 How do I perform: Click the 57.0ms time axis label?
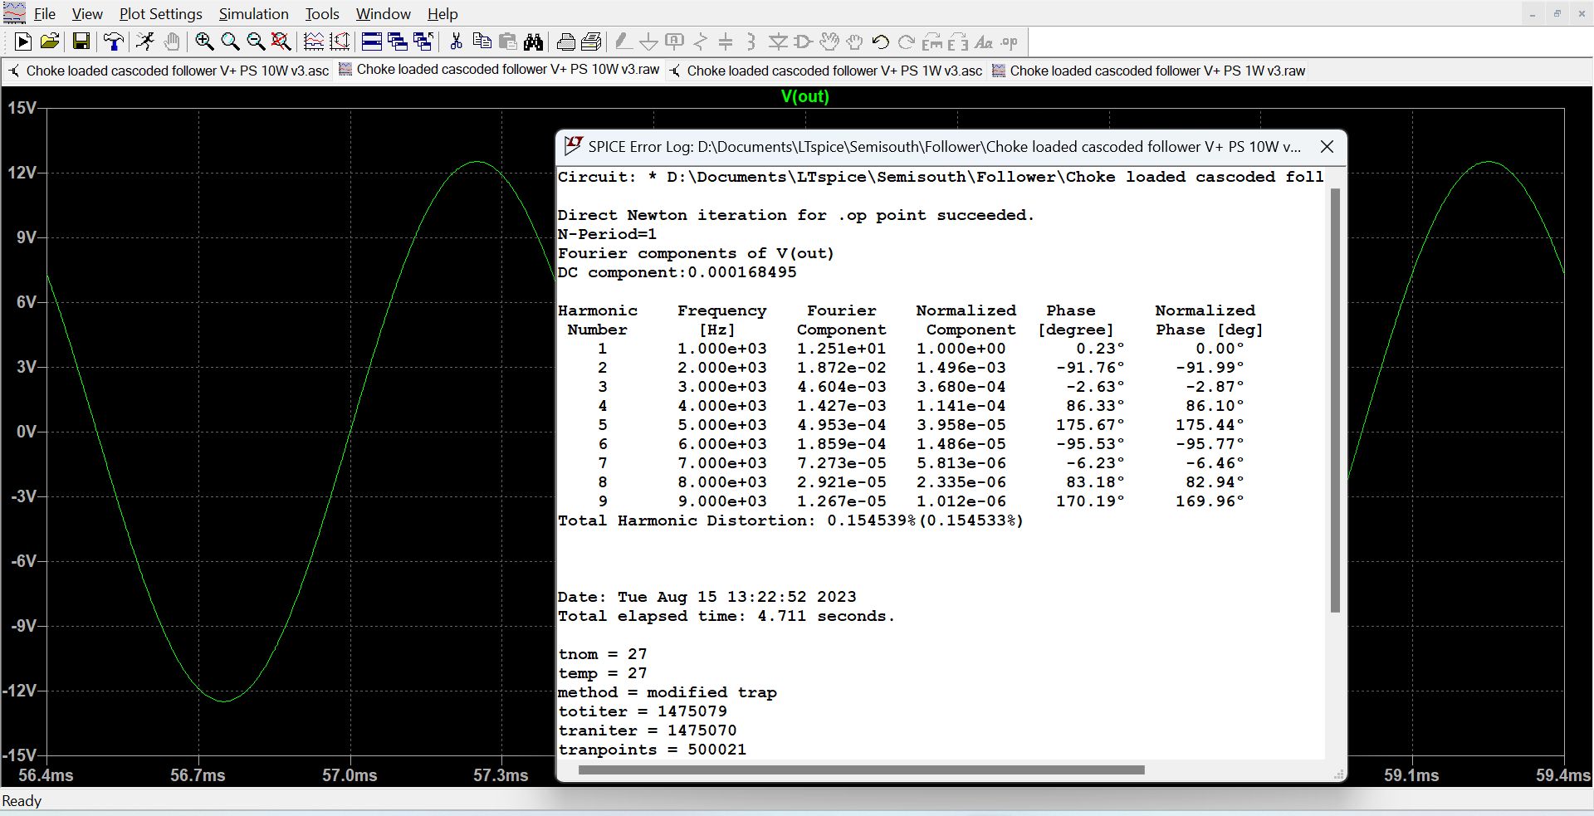pos(350,775)
